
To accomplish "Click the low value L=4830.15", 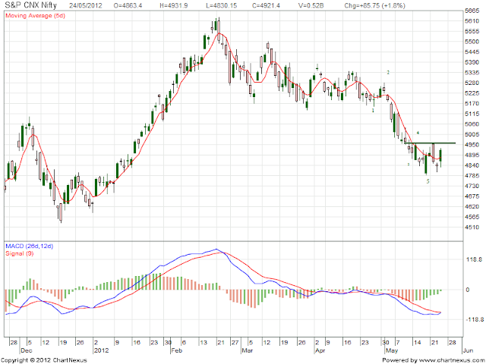I will pyautogui.click(x=222, y=5).
